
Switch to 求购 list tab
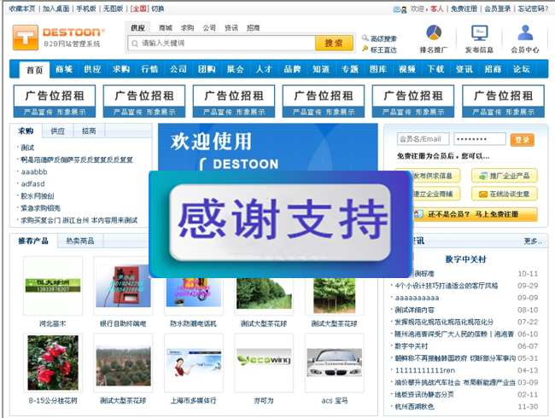click(x=26, y=131)
